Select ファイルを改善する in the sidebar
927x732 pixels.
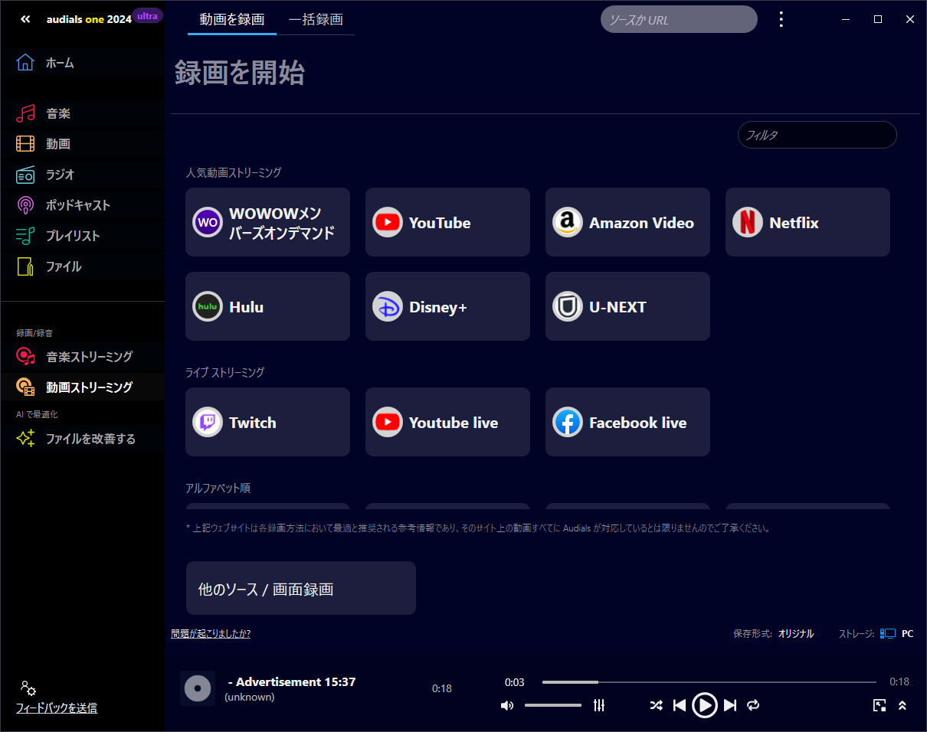[82, 439]
